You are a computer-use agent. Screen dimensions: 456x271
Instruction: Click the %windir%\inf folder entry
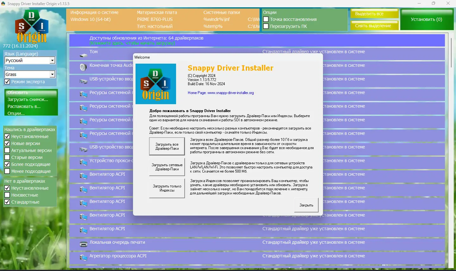click(217, 19)
